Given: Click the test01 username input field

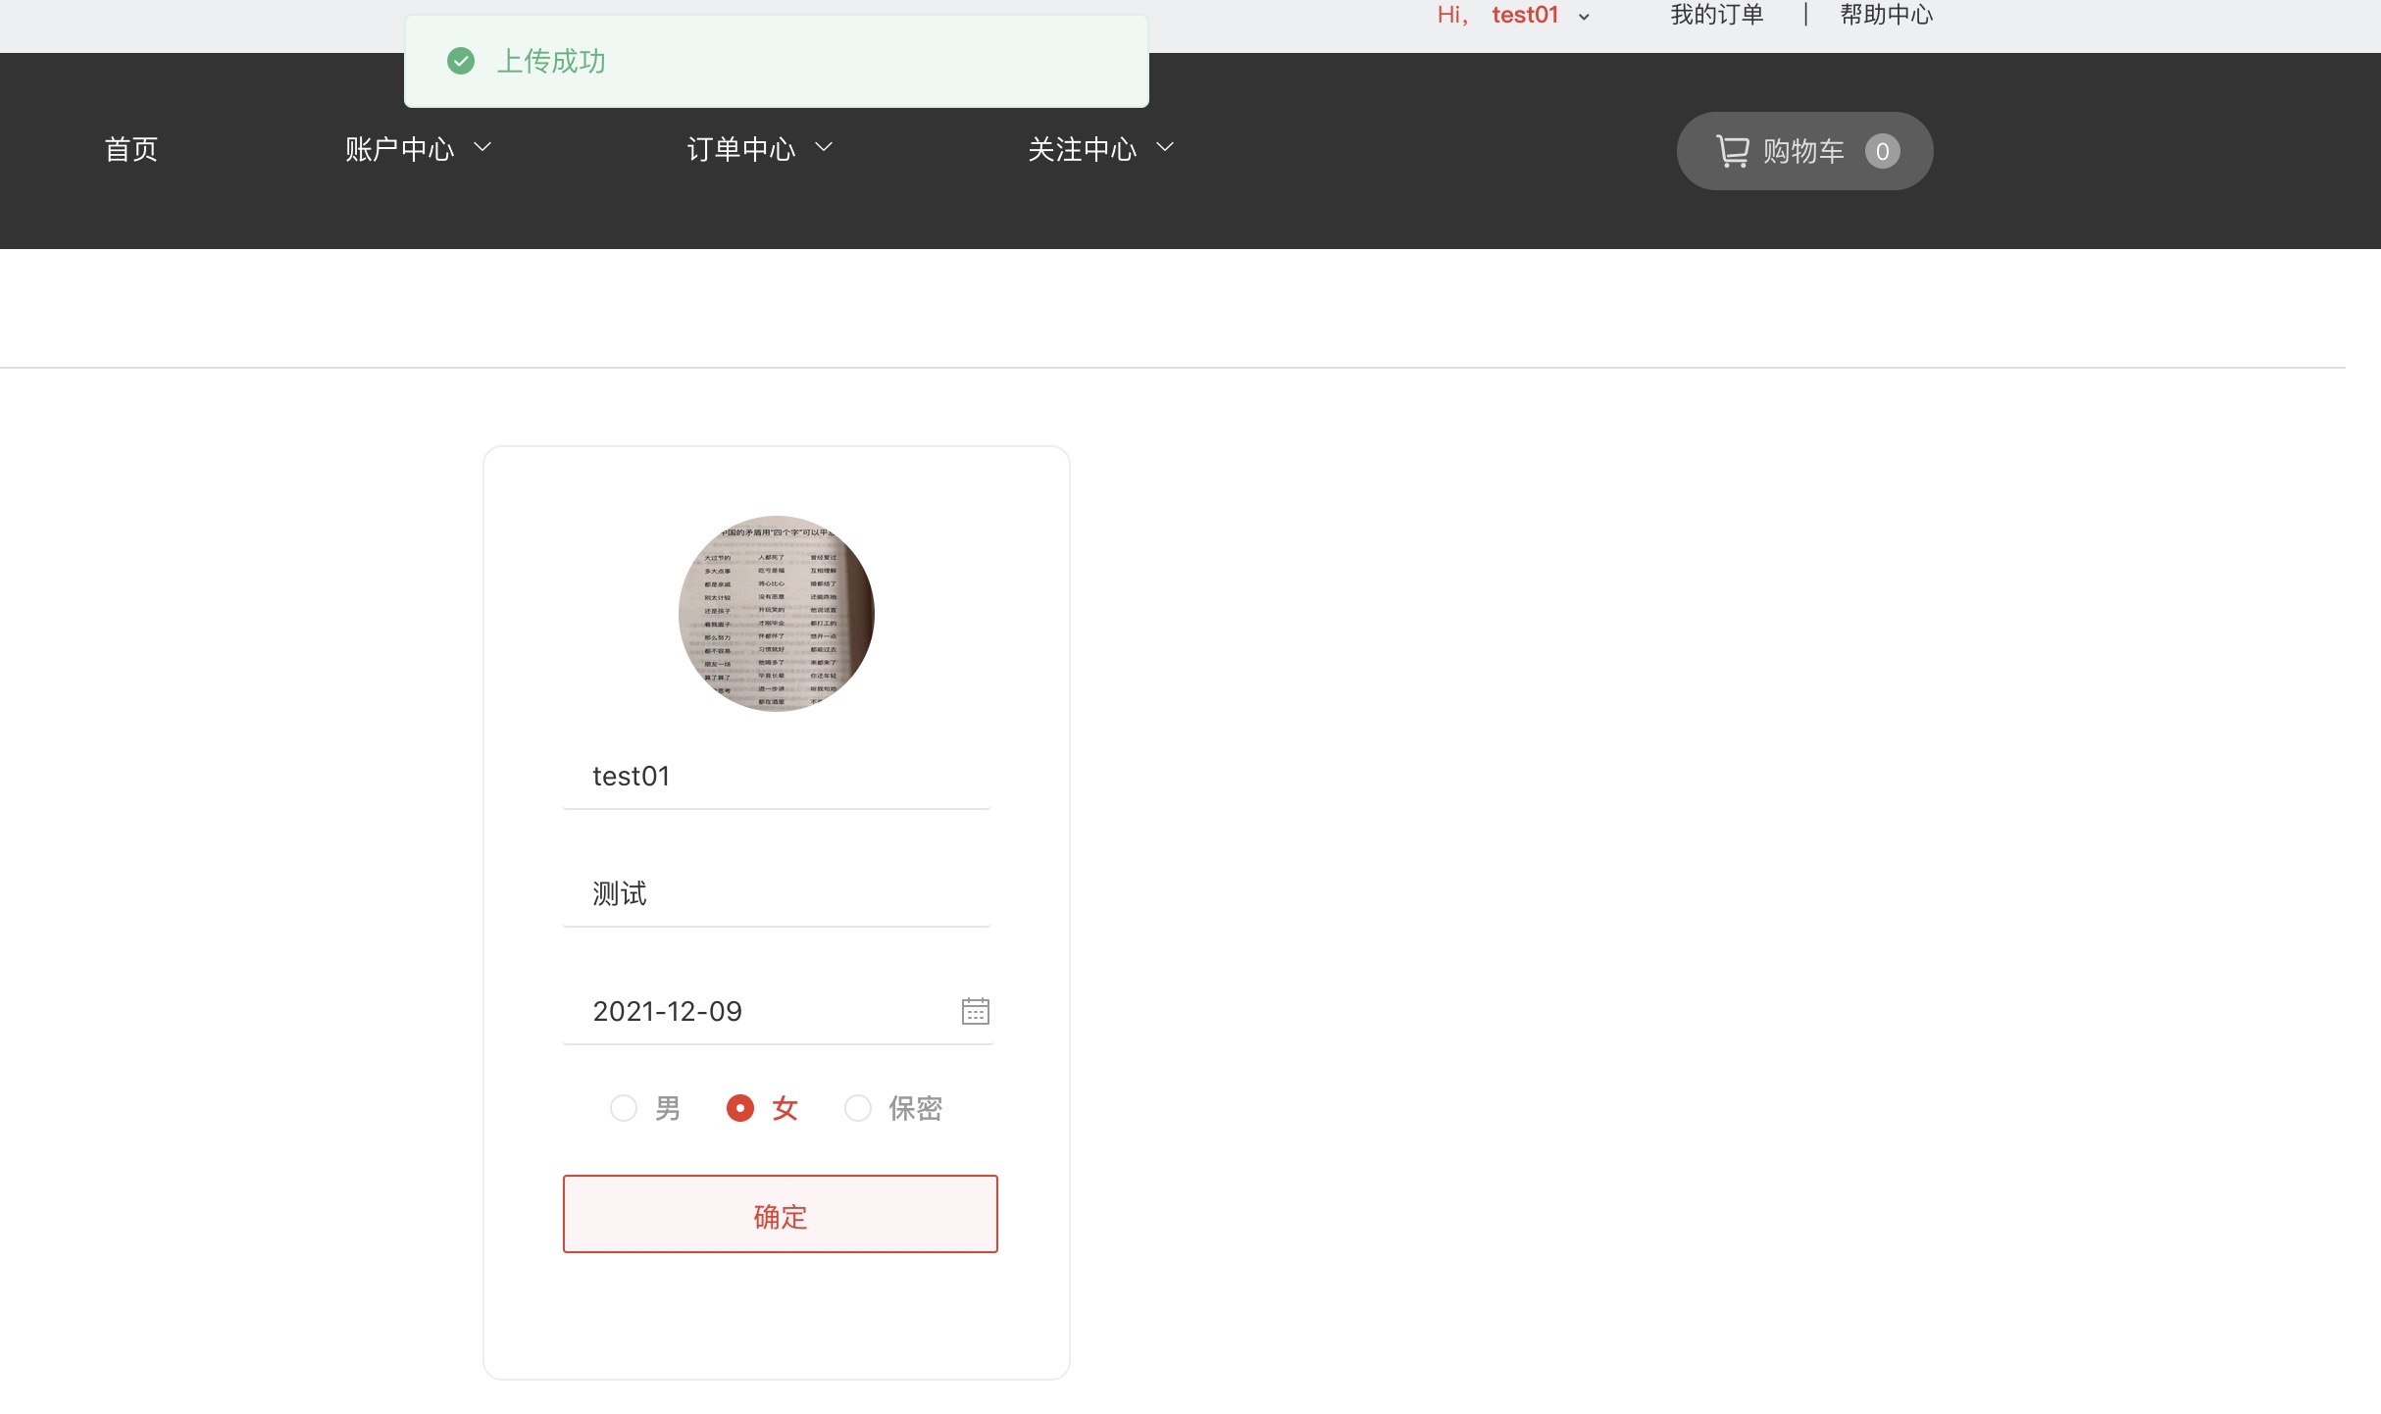Looking at the screenshot, I should click(x=775, y=777).
